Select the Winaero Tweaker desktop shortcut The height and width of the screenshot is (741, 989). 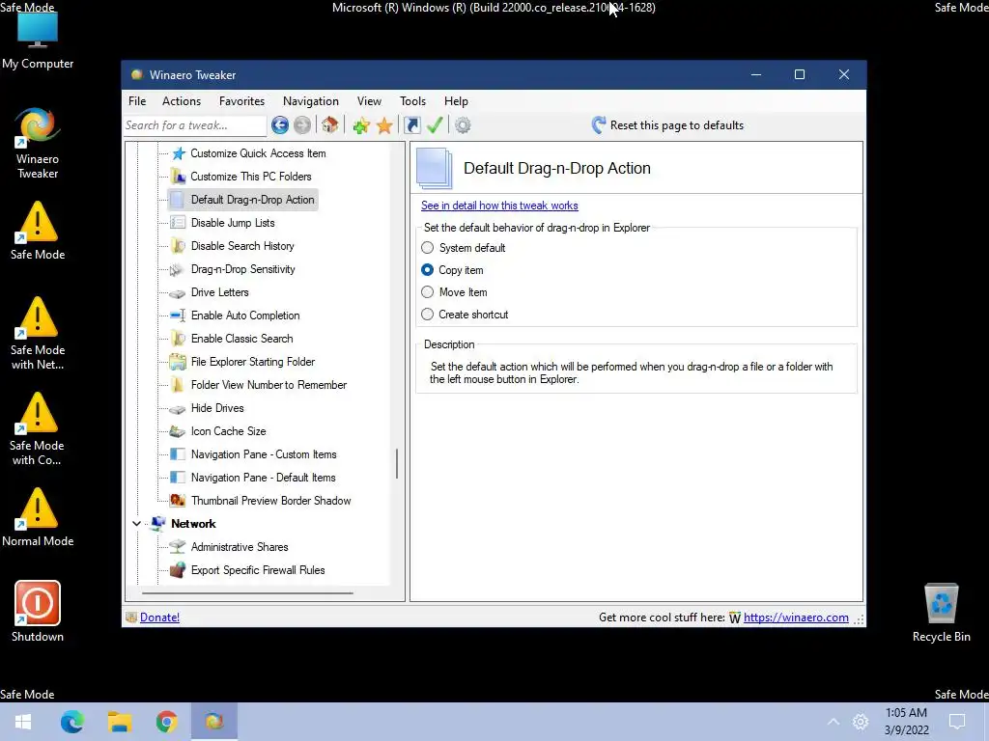pyautogui.click(x=38, y=145)
